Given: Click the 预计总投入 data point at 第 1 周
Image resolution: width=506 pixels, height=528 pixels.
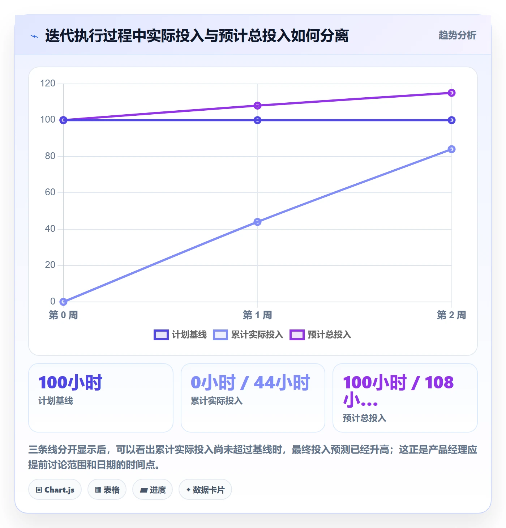Looking at the screenshot, I should point(257,106).
